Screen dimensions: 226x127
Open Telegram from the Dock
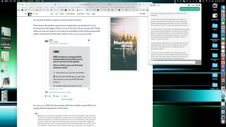223,31
